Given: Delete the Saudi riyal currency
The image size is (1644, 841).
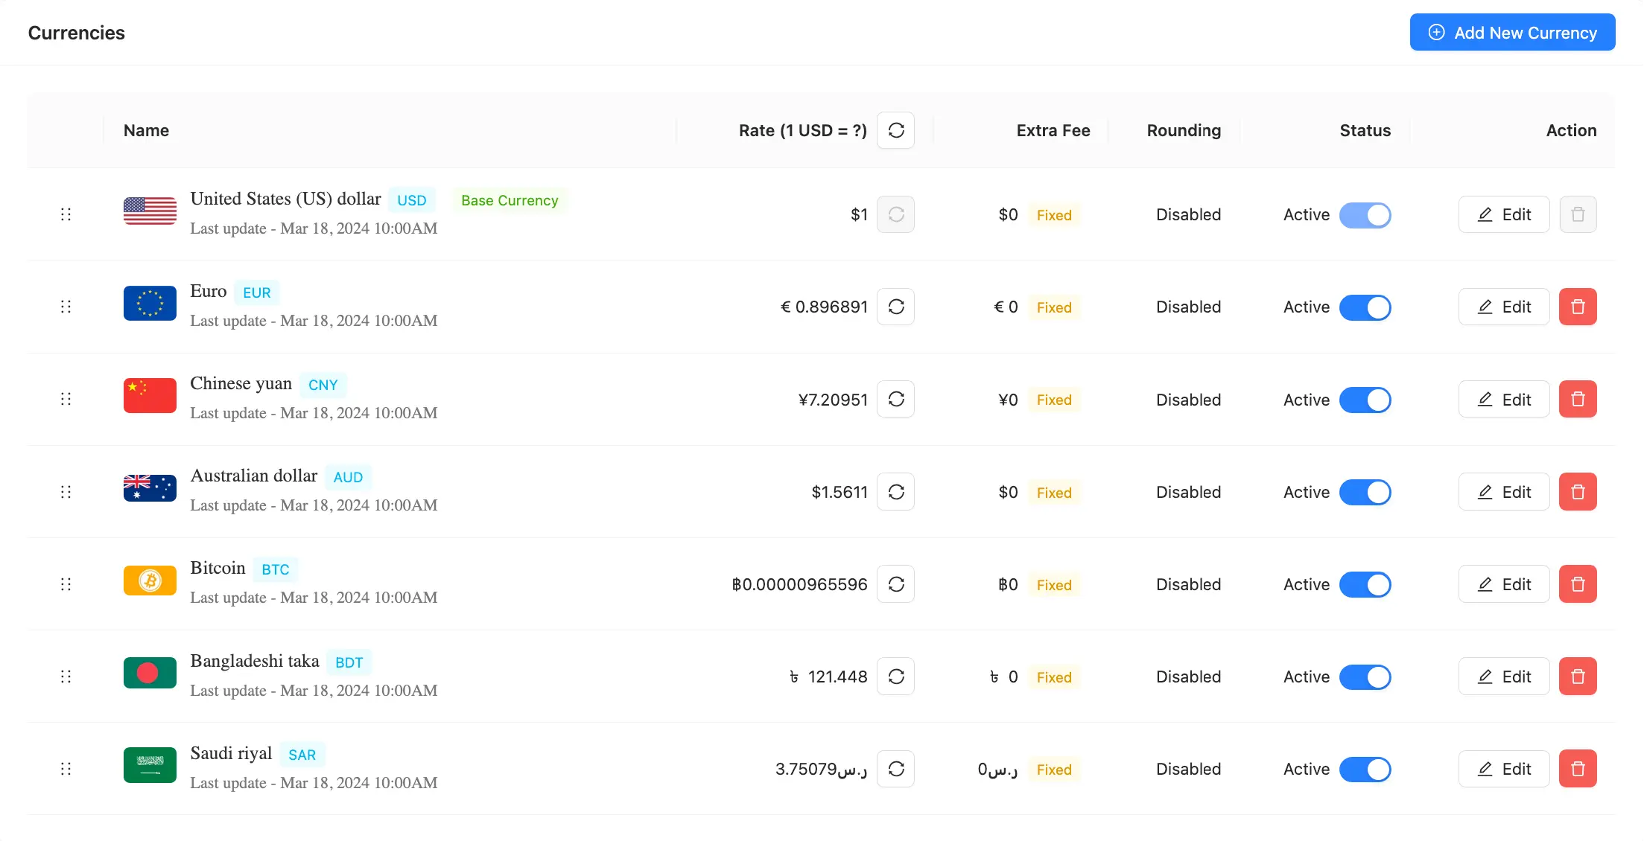Looking at the screenshot, I should [x=1578, y=769].
